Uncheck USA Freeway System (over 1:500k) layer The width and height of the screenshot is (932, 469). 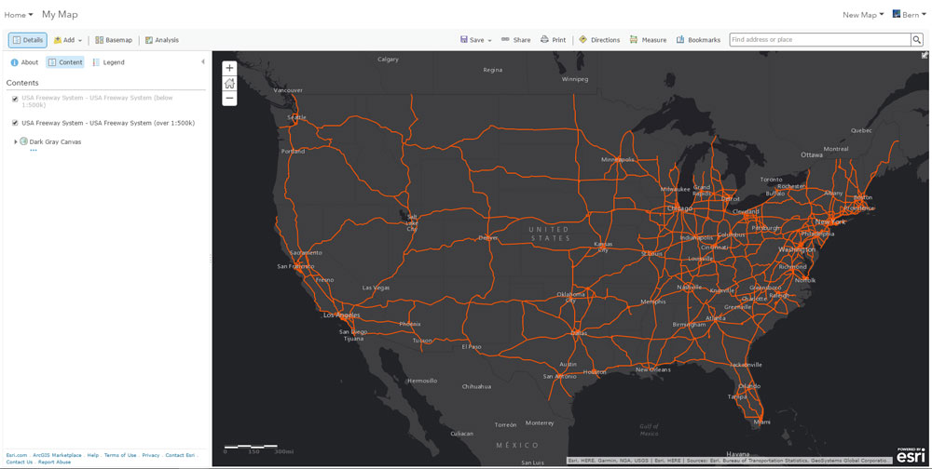pyautogui.click(x=15, y=123)
